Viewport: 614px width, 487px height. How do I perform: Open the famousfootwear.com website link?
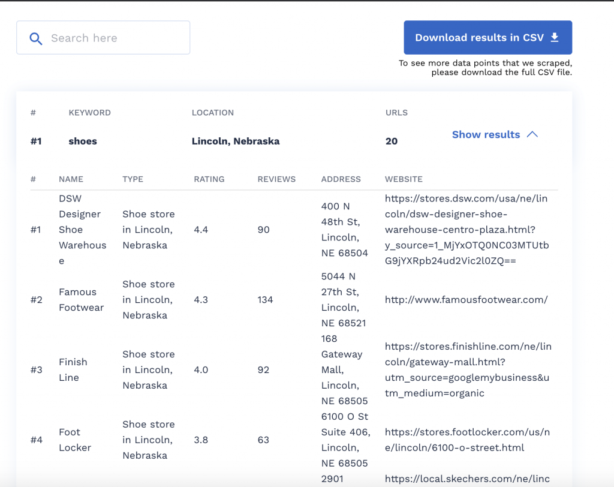[x=466, y=300]
